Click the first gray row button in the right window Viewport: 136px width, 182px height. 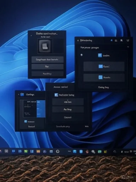(x=104, y=66)
